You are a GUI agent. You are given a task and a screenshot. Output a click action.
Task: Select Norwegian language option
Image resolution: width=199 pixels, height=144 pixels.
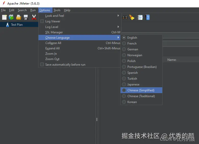click(141, 55)
